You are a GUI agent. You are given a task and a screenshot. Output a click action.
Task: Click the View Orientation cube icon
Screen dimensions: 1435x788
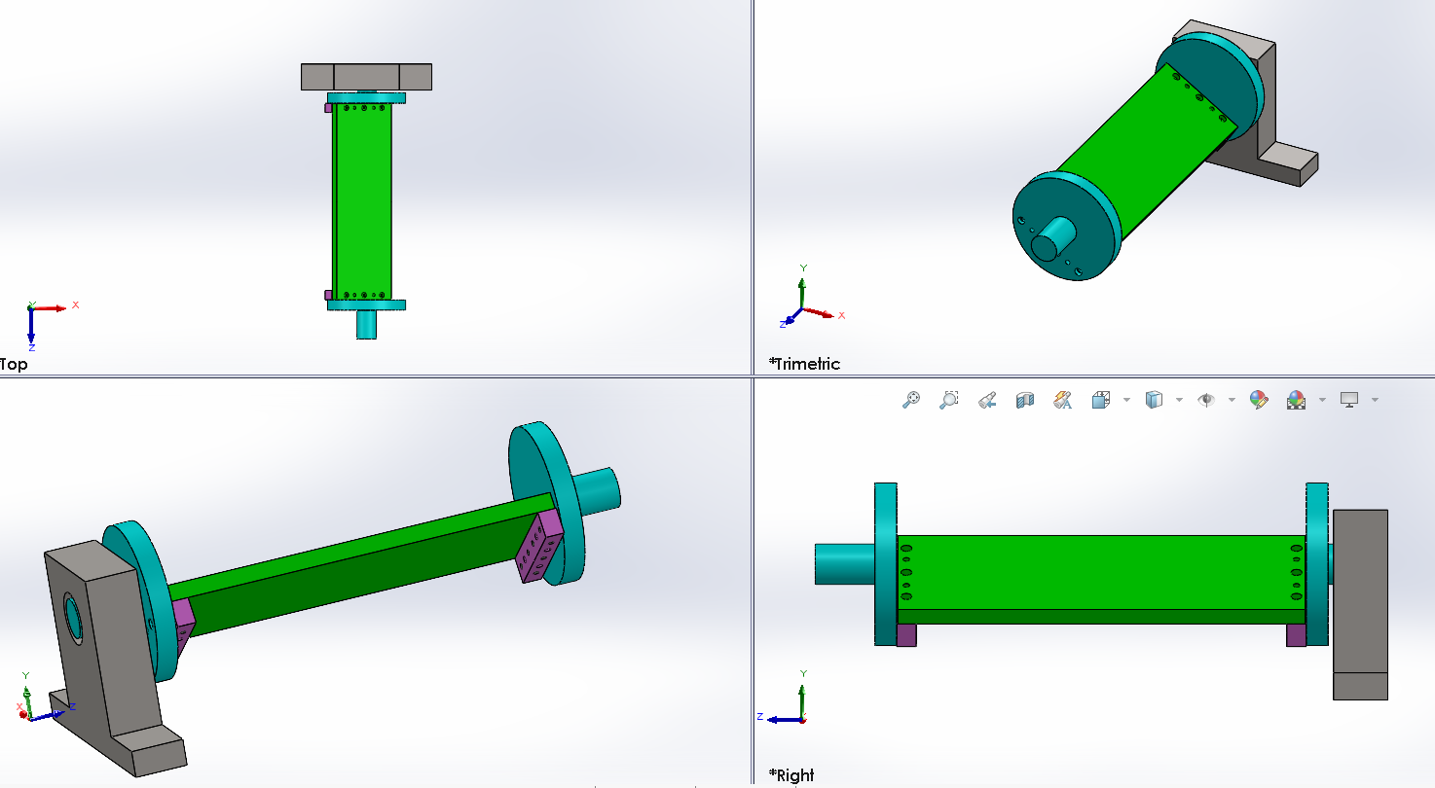tap(1101, 400)
